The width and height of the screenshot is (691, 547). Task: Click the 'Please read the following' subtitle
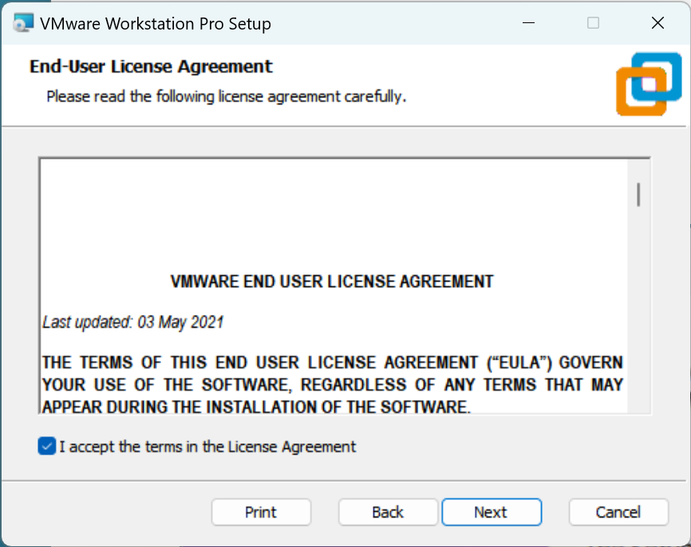coord(227,96)
